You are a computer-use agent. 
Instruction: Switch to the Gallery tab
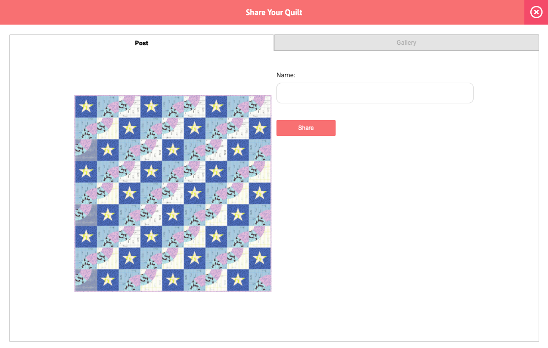click(406, 43)
